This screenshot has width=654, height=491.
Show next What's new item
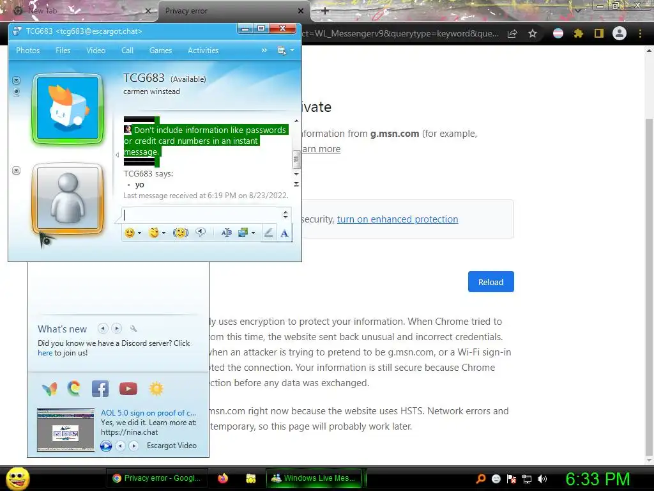click(117, 329)
